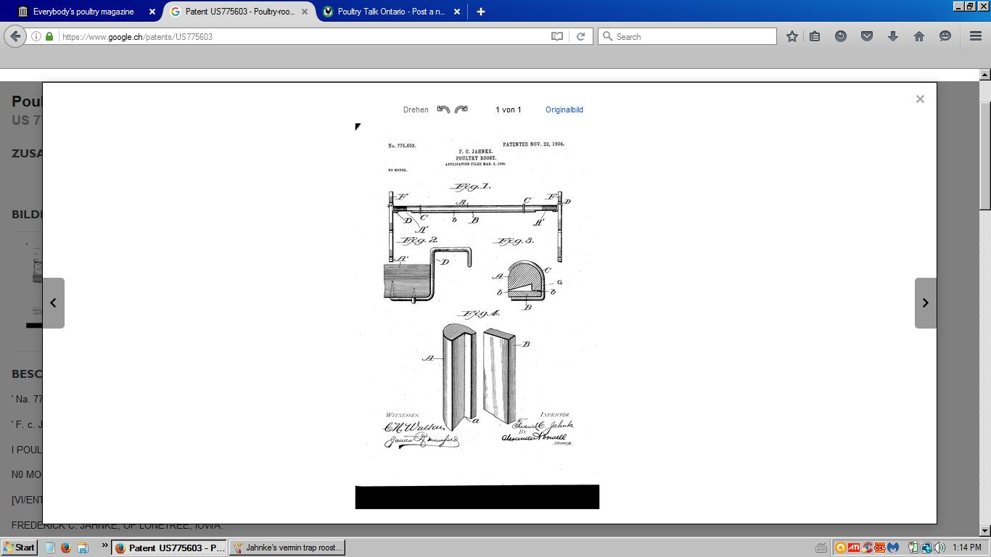991x557 pixels.
Task: Open the Originalbild link
Action: (x=564, y=110)
